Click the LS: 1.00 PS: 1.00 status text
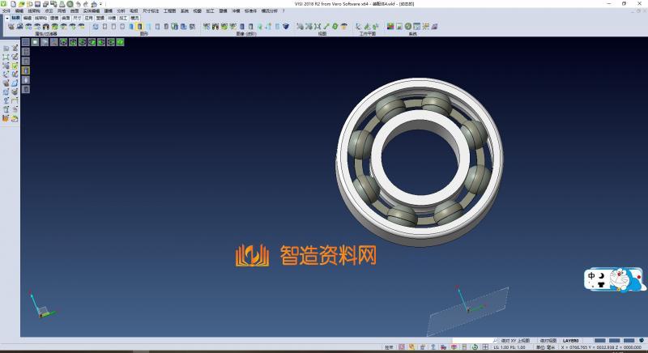Screen dimensions: 648x353 509,347
